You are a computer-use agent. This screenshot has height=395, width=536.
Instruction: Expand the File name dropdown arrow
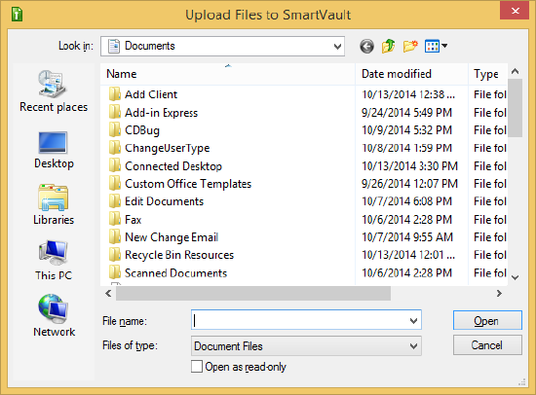tap(413, 320)
